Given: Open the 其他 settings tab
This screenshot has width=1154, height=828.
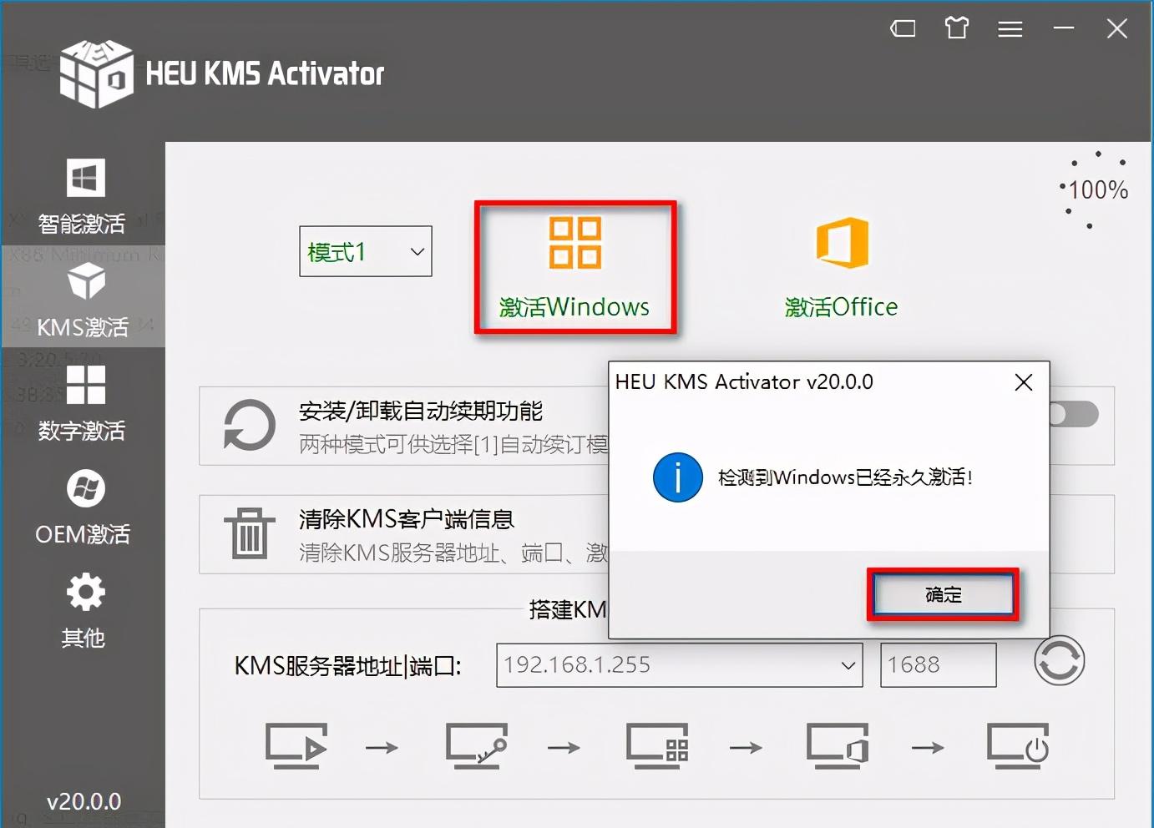Looking at the screenshot, I should point(83,610).
